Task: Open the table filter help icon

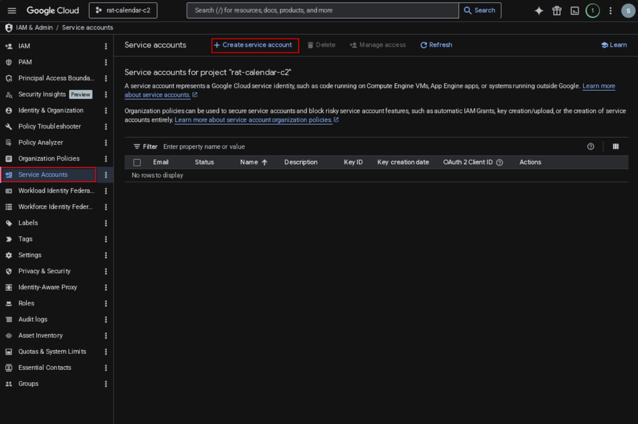Action: point(591,147)
